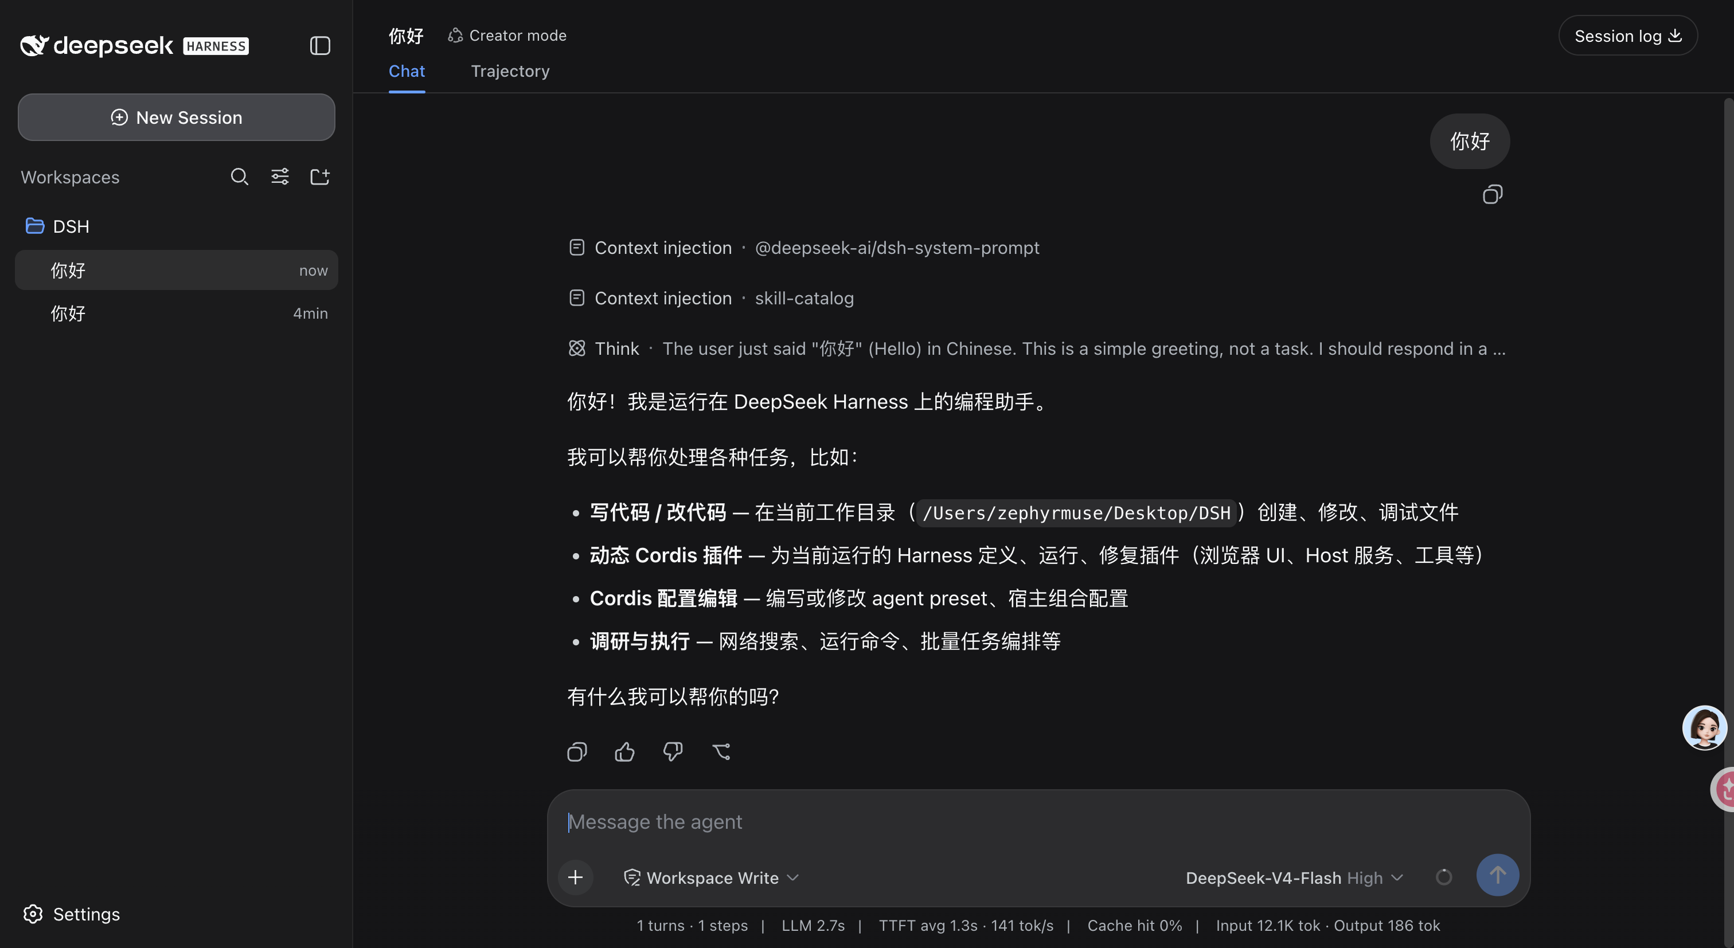This screenshot has height=948, width=1734.
Task: Switch to the Chat tab
Action: click(x=407, y=71)
